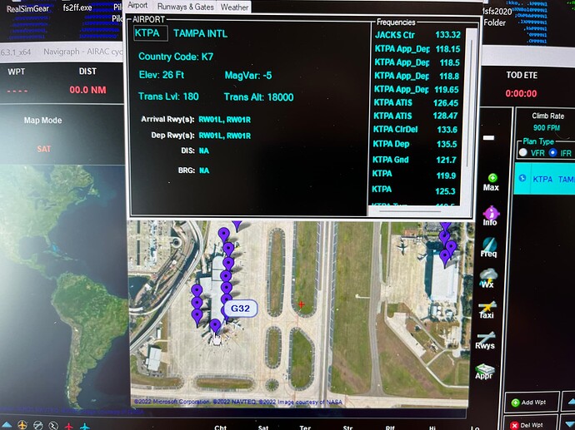
Task: Click the cyan airplane icon in the bottom toolbar
Action: 85,427
